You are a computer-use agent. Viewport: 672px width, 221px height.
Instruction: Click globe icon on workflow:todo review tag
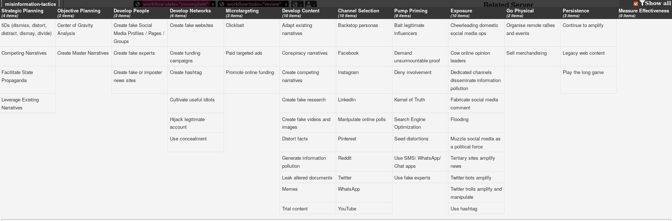(221, 4)
